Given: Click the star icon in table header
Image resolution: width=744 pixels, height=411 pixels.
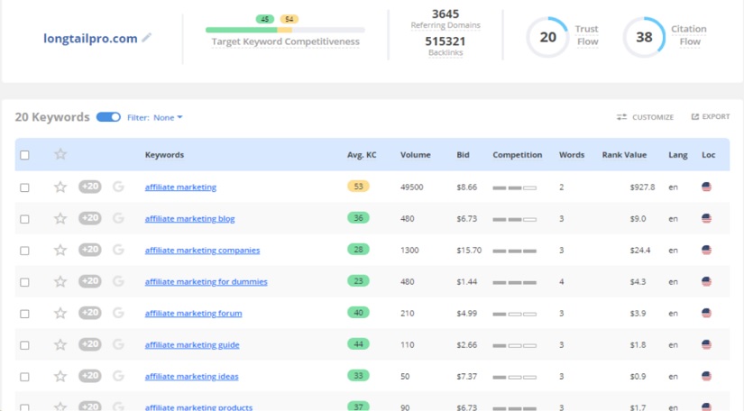Looking at the screenshot, I should pyautogui.click(x=60, y=154).
